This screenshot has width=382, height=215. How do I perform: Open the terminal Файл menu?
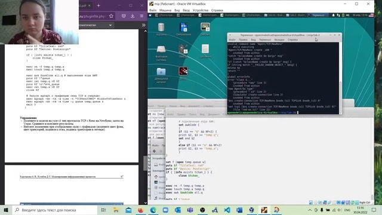tap(232, 39)
